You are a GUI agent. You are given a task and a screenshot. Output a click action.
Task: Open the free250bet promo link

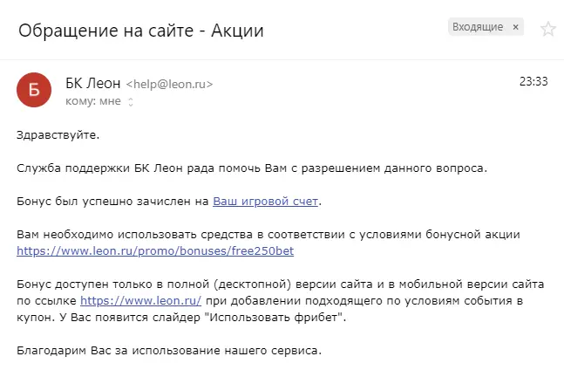coord(155,250)
